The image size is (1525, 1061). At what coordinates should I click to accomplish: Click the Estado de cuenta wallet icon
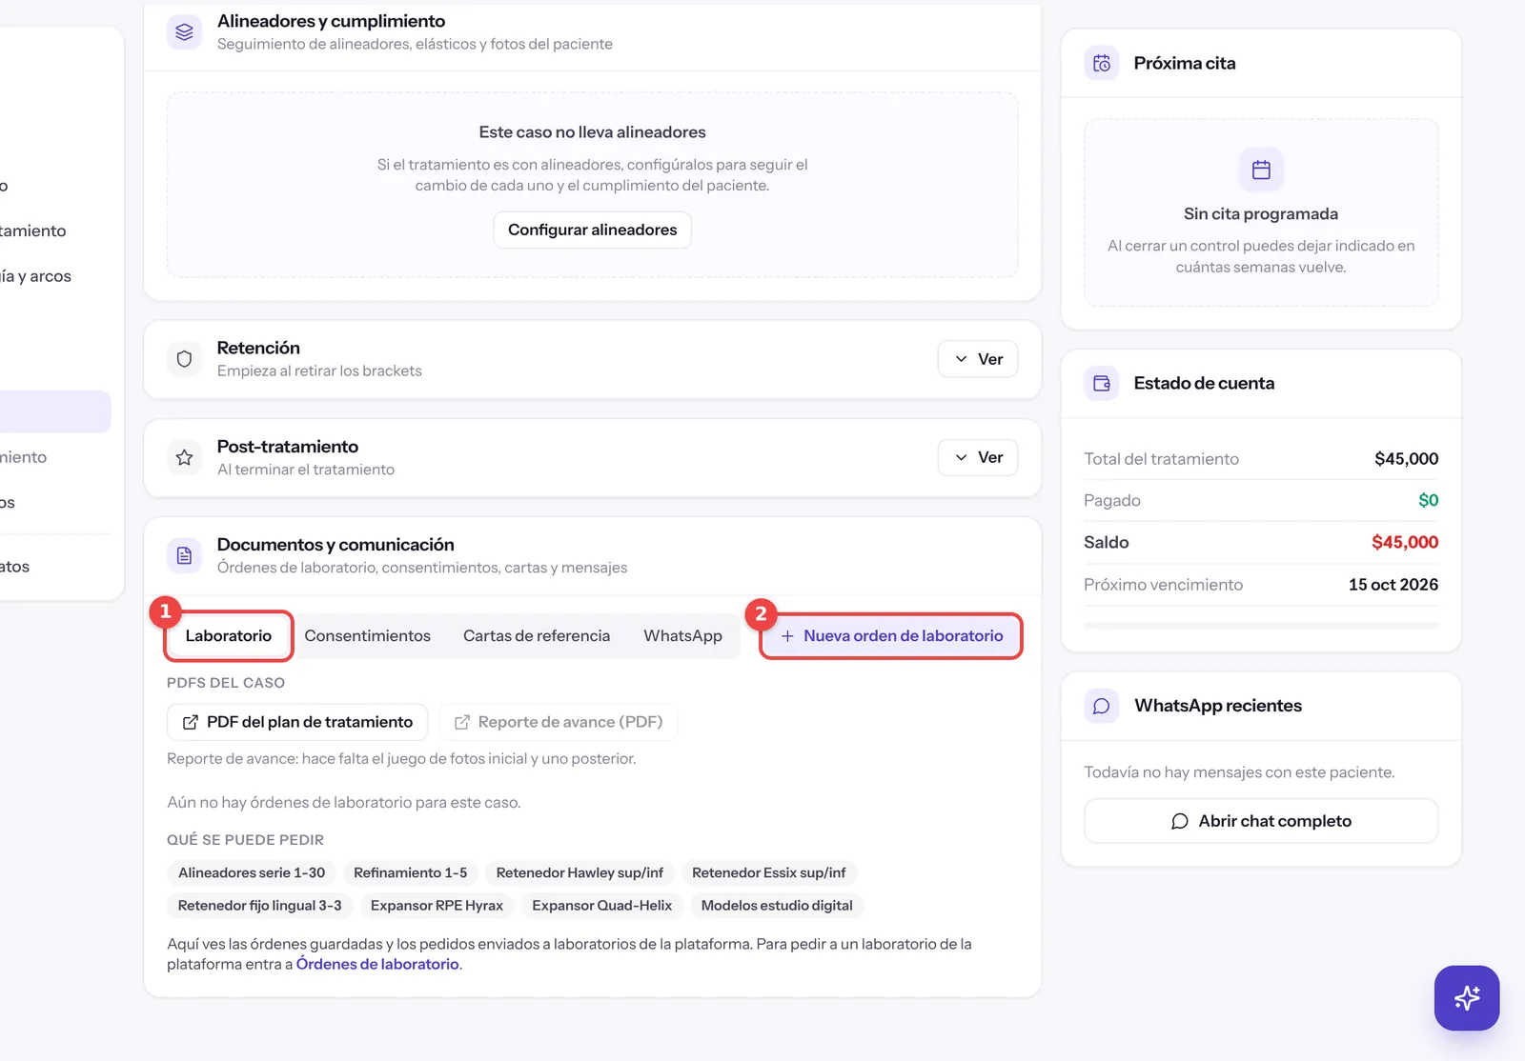click(1102, 383)
